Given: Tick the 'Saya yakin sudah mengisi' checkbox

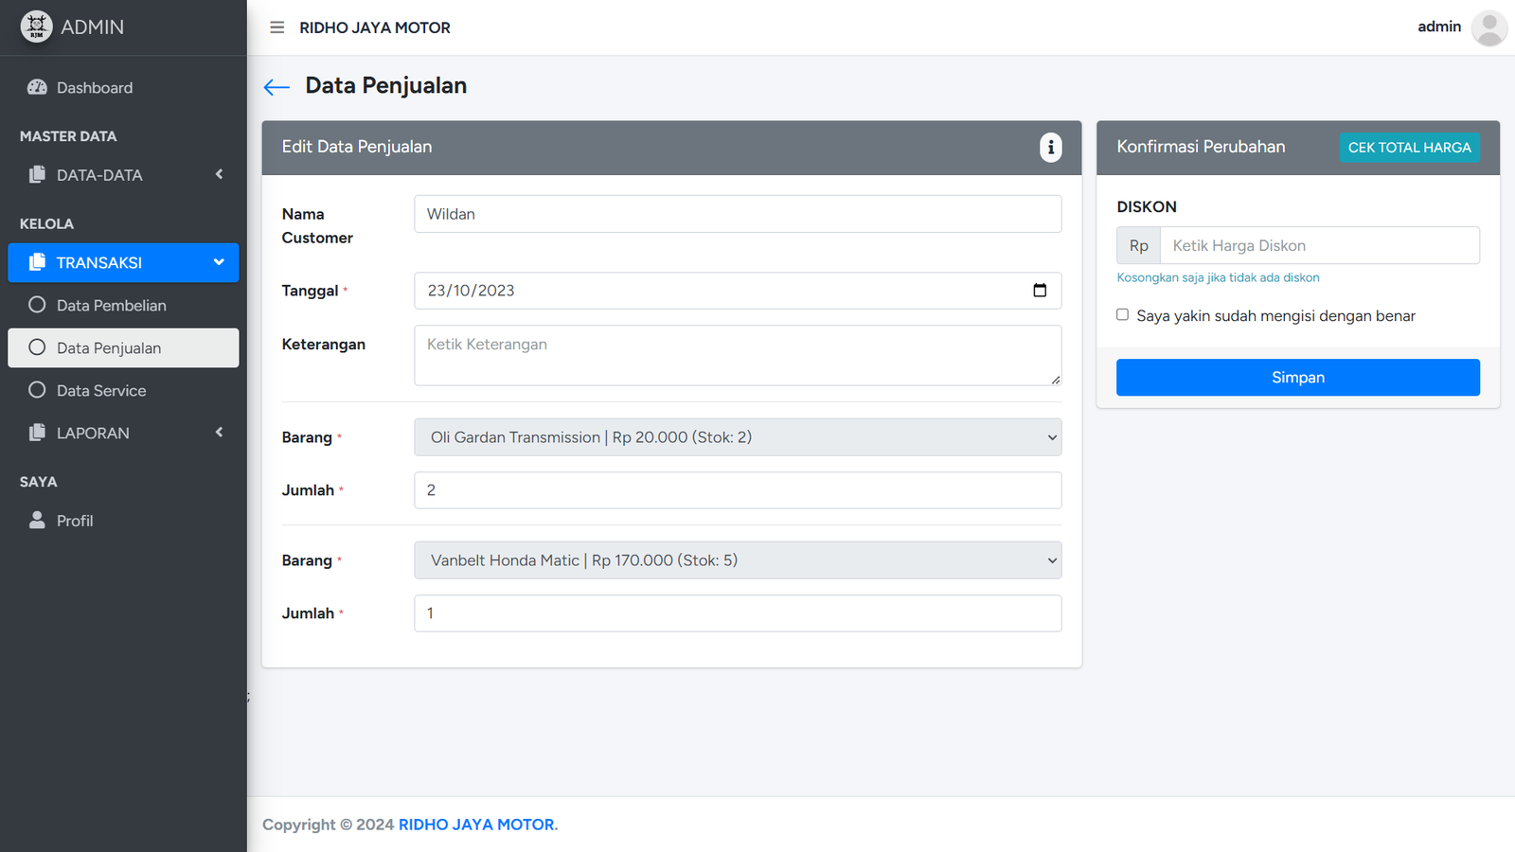Looking at the screenshot, I should (x=1122, y=315).
